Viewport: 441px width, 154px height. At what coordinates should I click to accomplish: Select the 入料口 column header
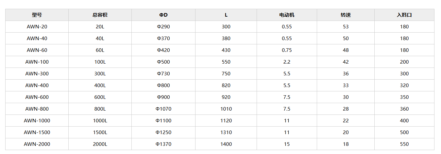coord(404,15)
